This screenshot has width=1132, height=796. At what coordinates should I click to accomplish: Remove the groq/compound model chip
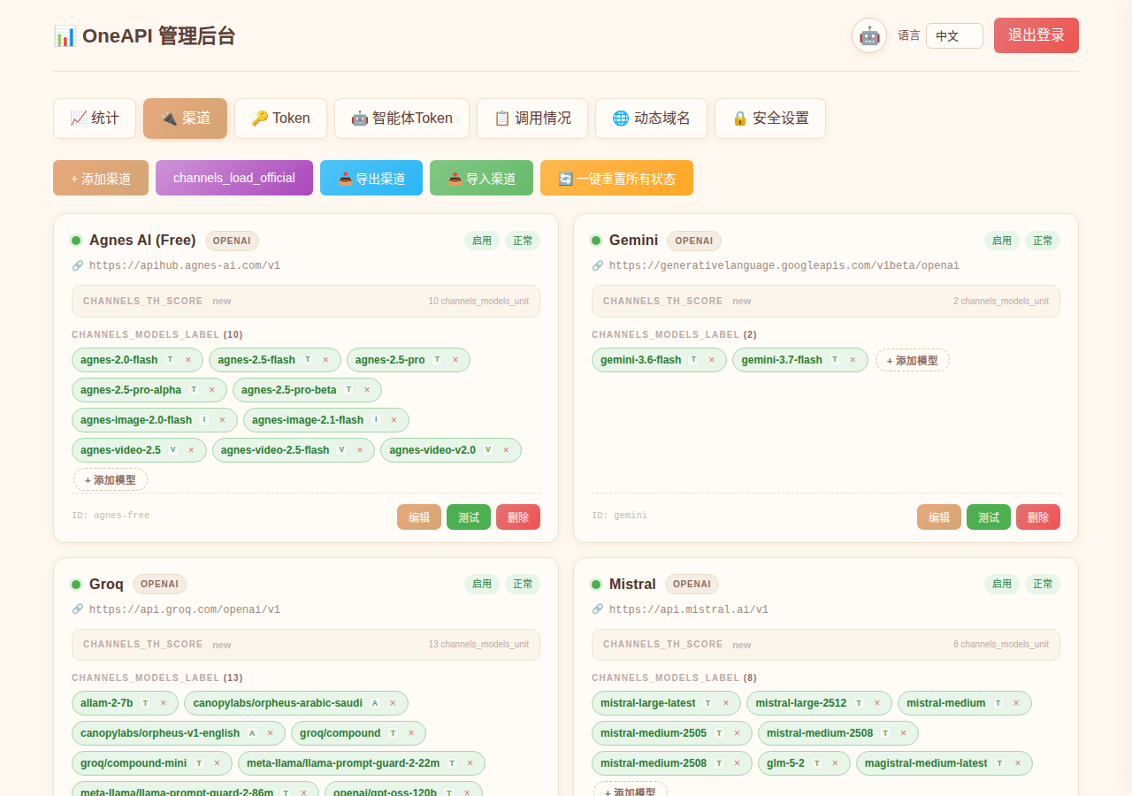[x=410, y=733]
